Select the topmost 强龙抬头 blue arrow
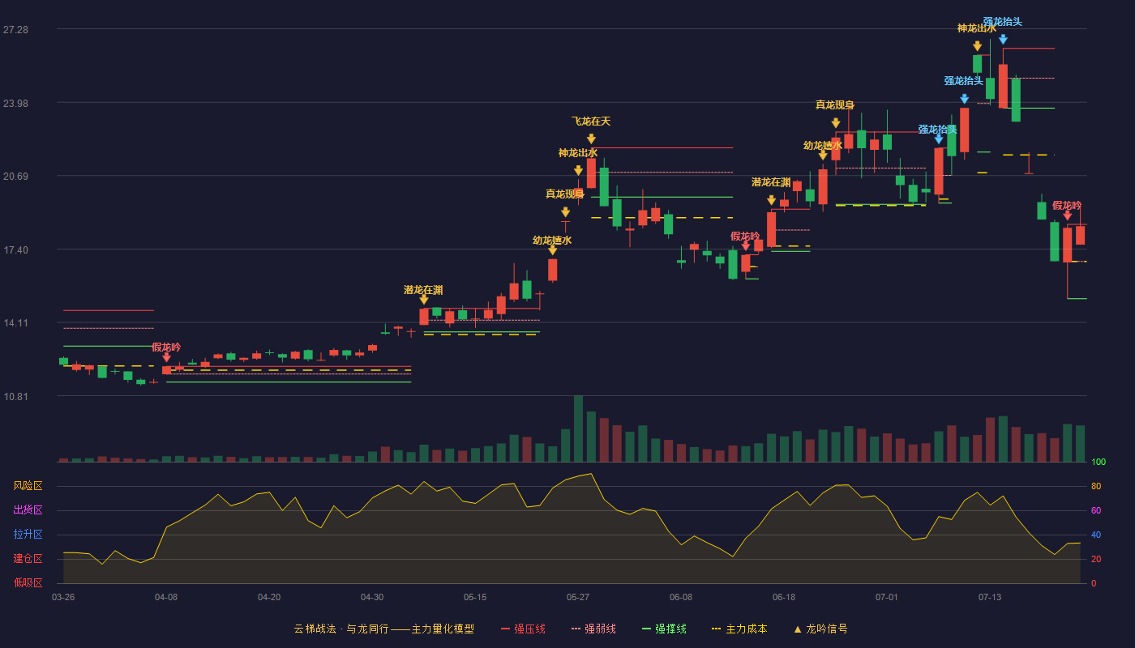This screenshot has height=648, width=1135. [1003, 39]
